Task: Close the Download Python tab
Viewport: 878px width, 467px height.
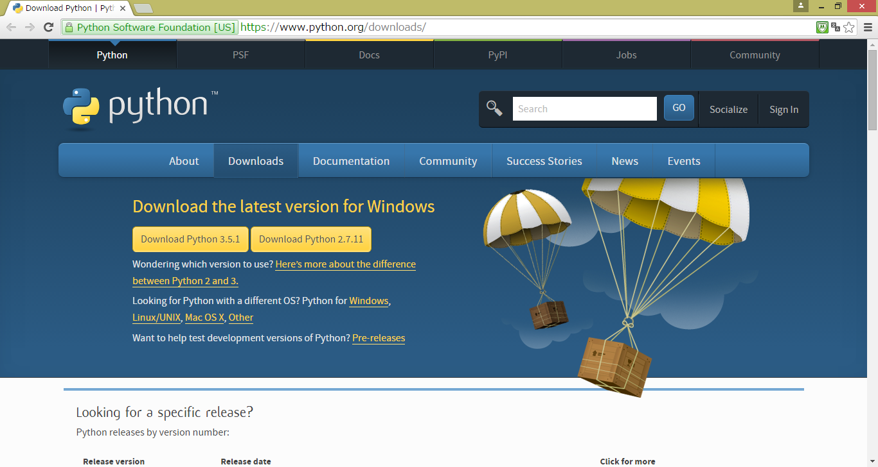Action: [x=123, y=8]
